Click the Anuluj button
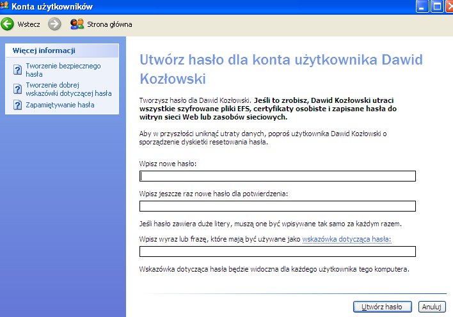453x317 pixels. [x=432, y=307]
